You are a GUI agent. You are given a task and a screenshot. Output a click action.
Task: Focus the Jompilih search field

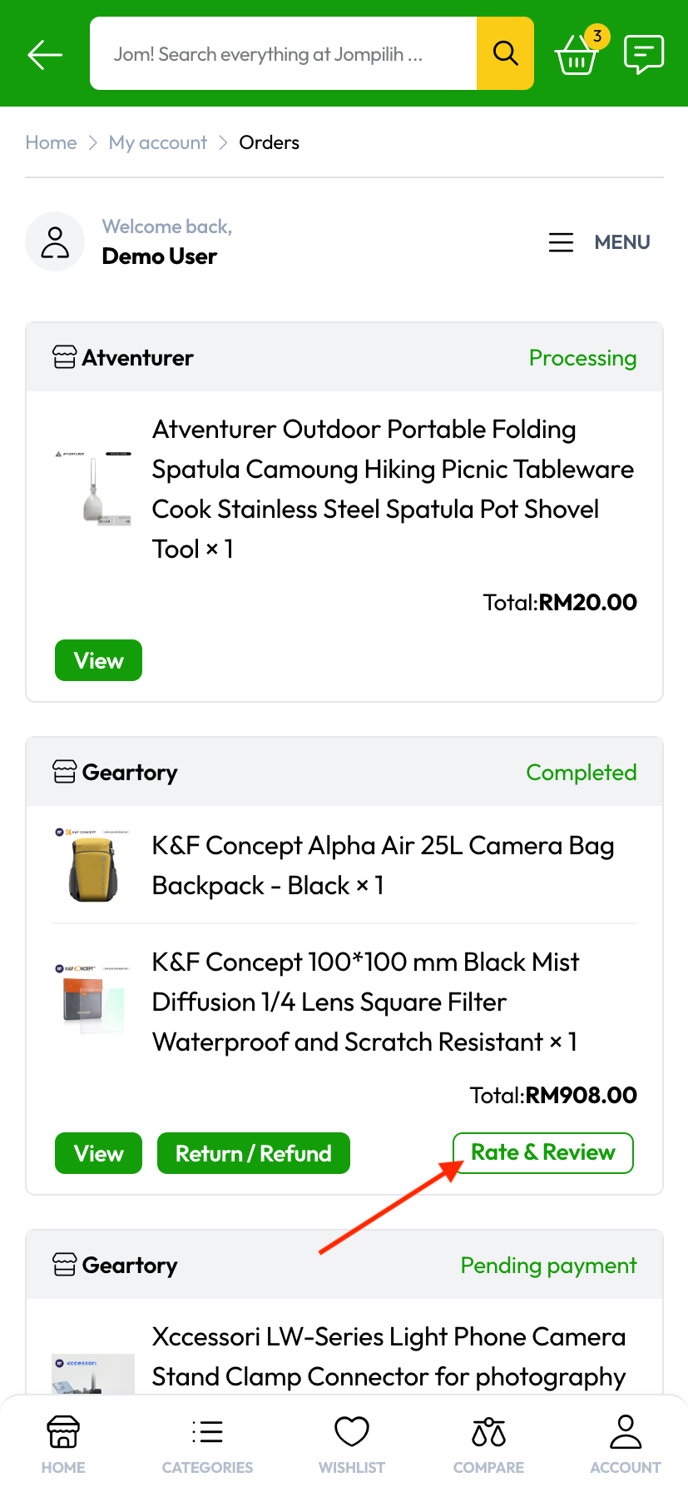pyautogui.click(x=283, y=54)
